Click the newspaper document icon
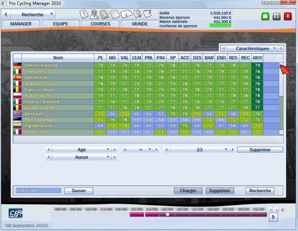This screenshot has width=298, height=231. 115,14
